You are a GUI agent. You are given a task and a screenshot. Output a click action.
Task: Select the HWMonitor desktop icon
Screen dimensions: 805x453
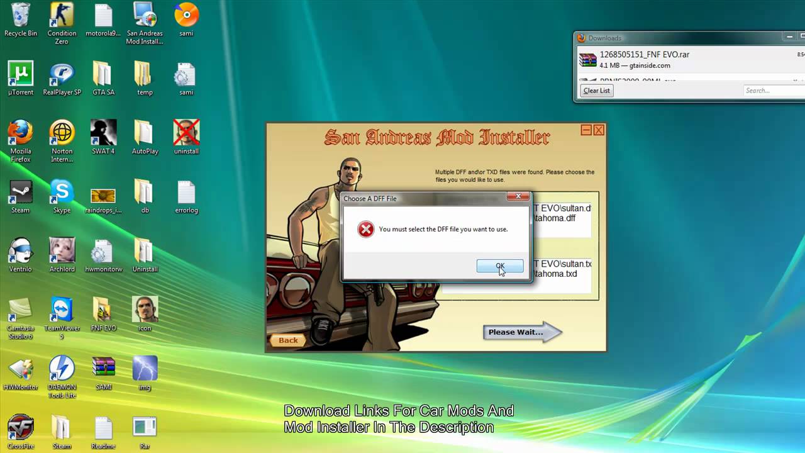click(x=21, y=374)
